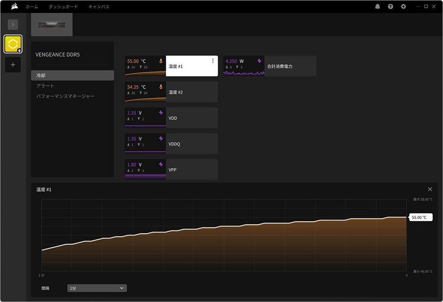Open the notifications bell icon
This screenshot has height=302, width=443.
pyautogui.click(x=378, y=6)
